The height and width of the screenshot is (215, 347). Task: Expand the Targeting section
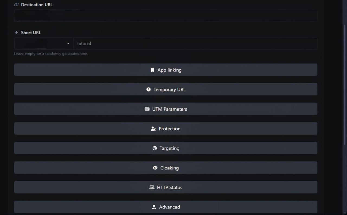(166, 148)
